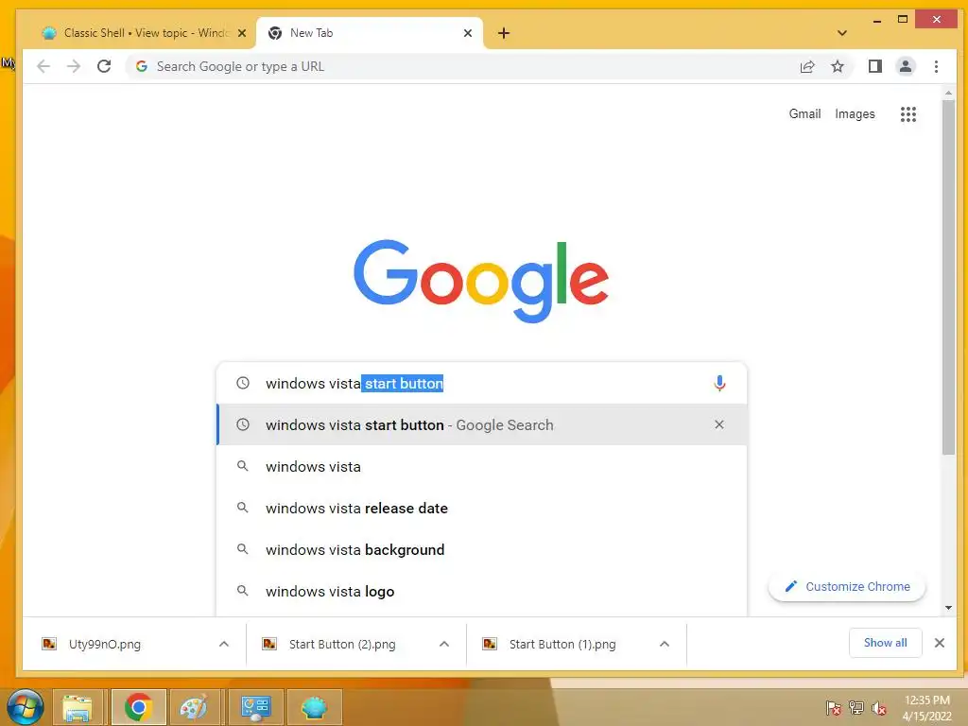Click the page vertical scrollbar thumb
Screen dimensions: 968x726
(948, 277)
